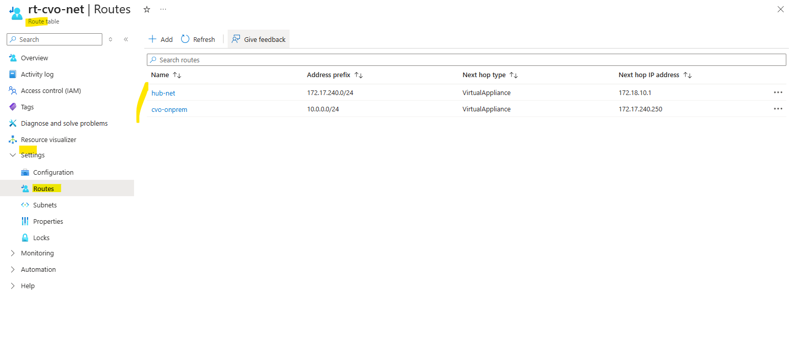
Task: Click the Activity log icon
Action: [13, 74]
